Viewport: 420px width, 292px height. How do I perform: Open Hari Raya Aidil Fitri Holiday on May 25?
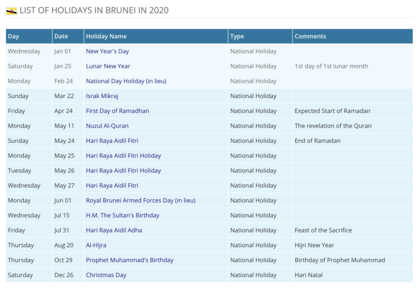pyautogui.click(x=124, y=156)
